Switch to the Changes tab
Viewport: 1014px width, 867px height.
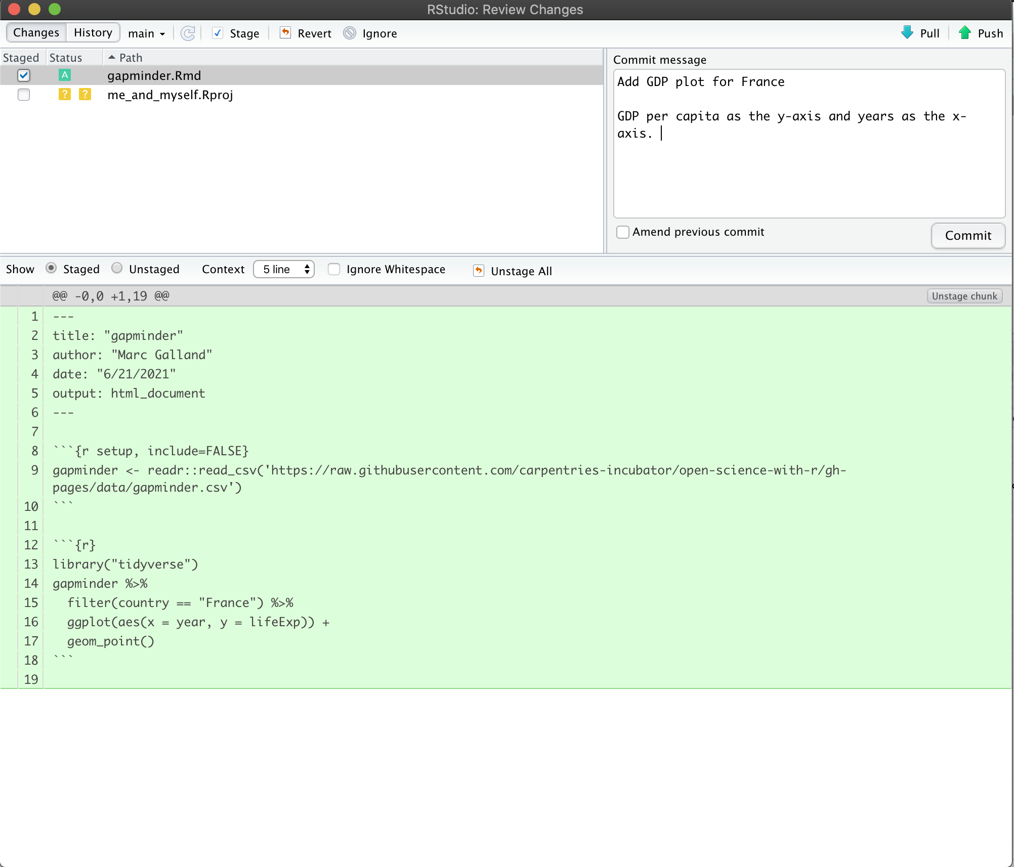point(36,32)
